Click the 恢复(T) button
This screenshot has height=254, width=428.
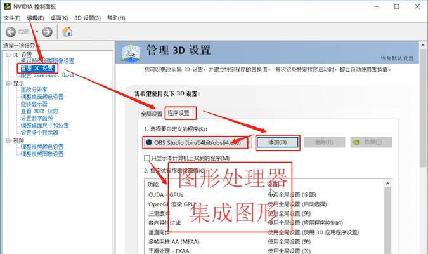point(371,142)
